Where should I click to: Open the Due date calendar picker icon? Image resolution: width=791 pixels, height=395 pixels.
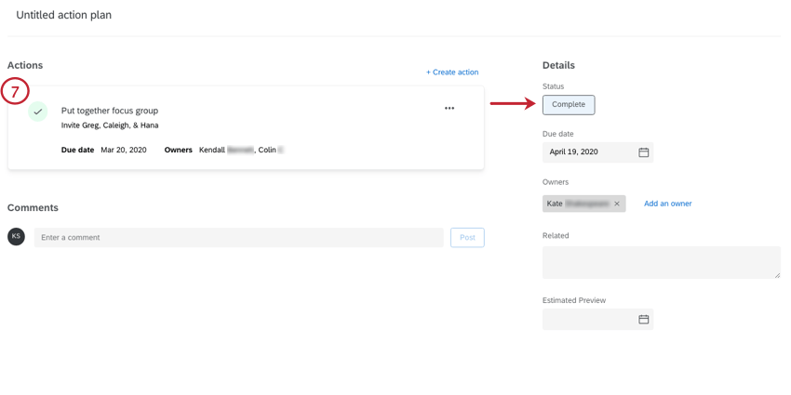coord(643,152)
